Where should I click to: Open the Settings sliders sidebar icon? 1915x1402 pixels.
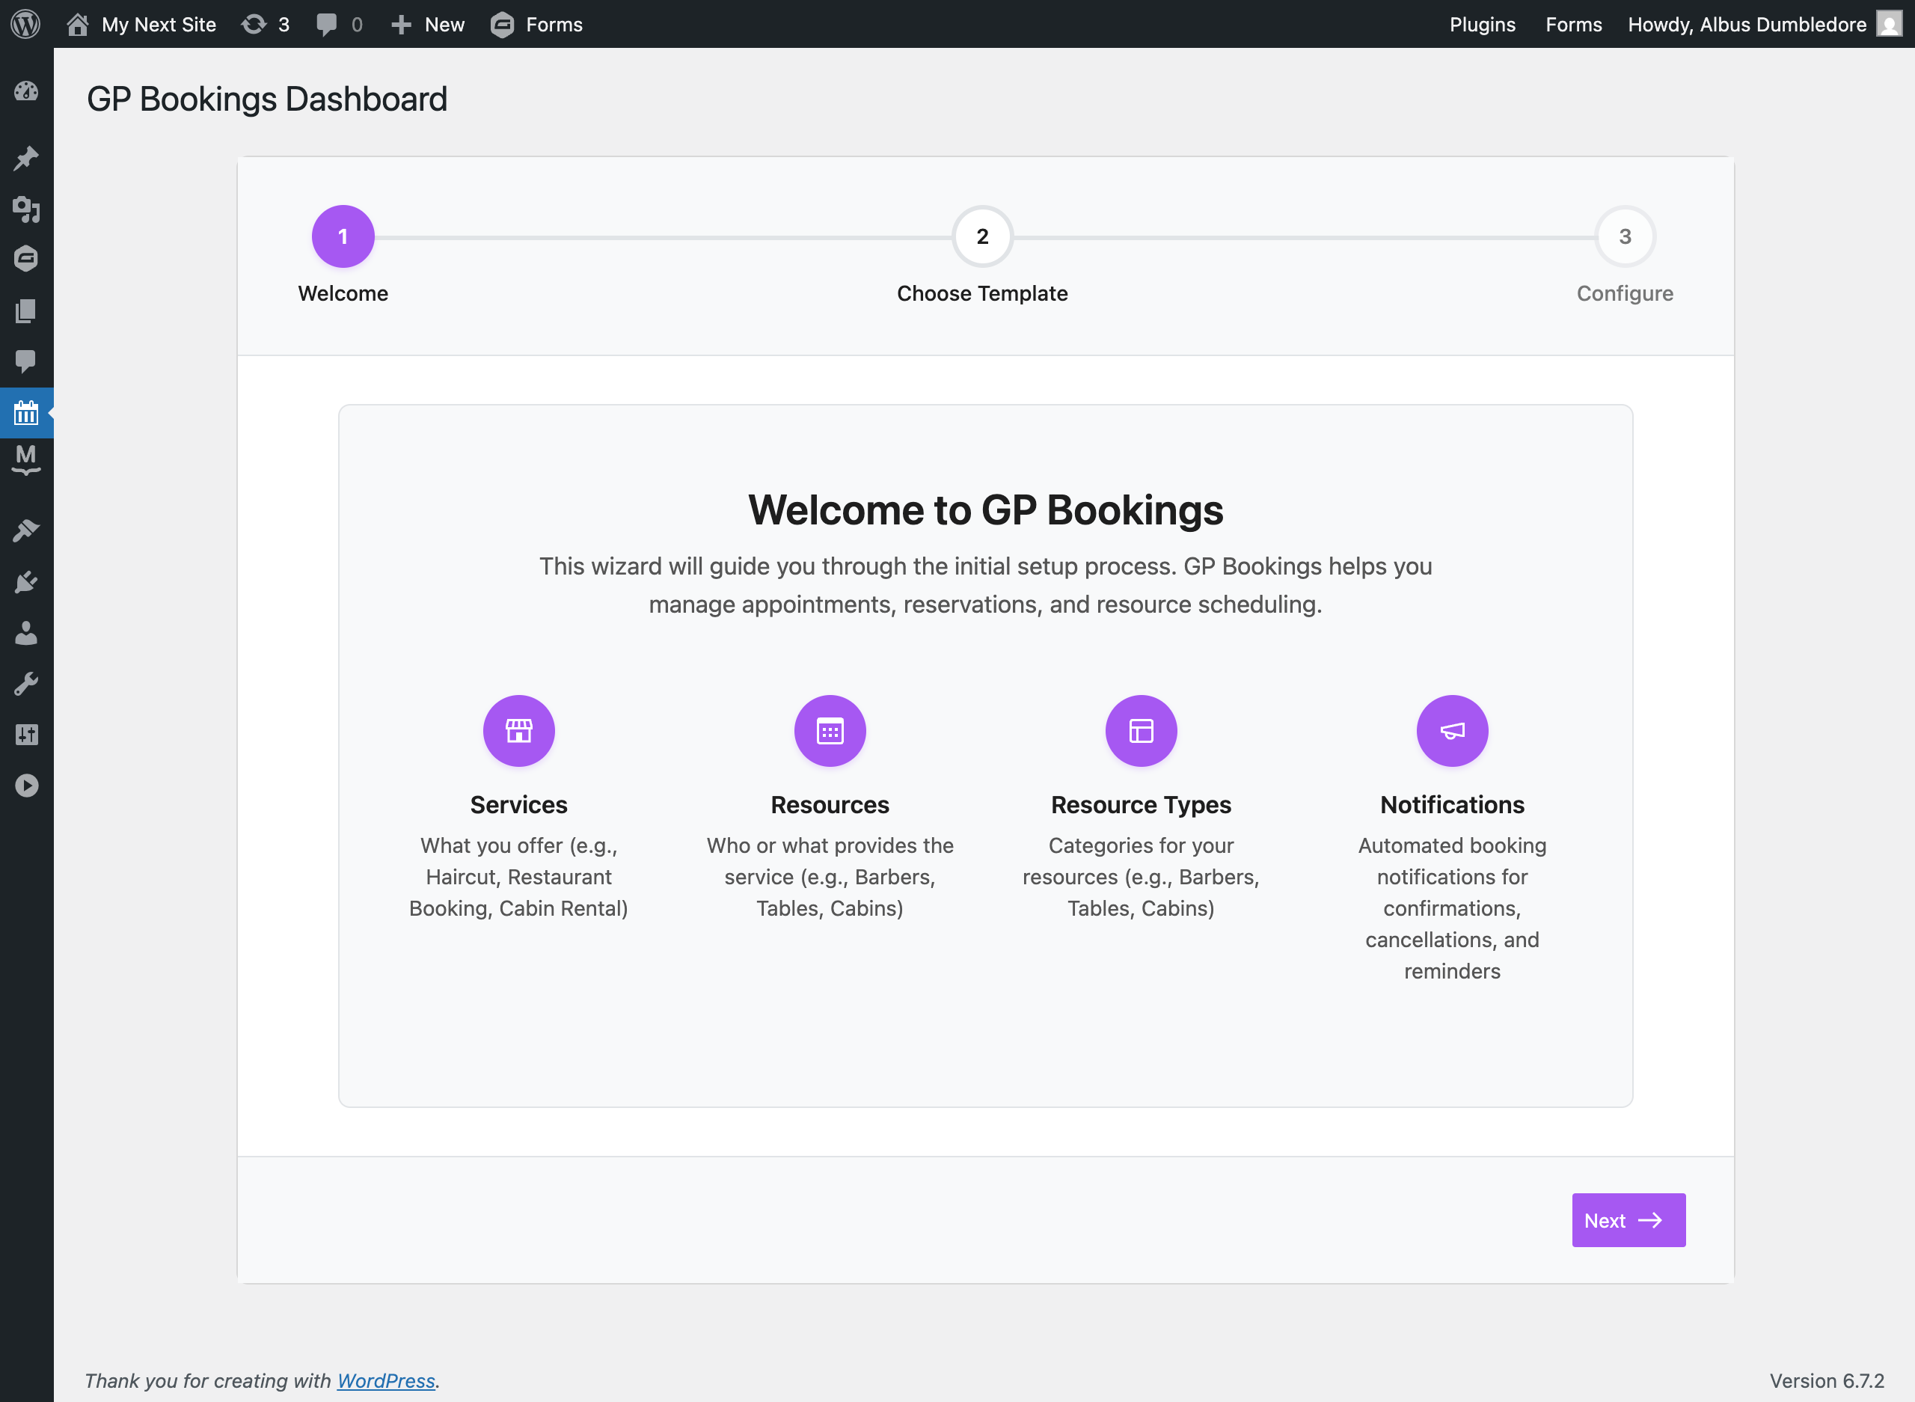[26, 735]
